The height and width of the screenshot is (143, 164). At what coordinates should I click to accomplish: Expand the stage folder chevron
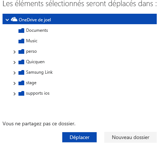click(14, 83)
